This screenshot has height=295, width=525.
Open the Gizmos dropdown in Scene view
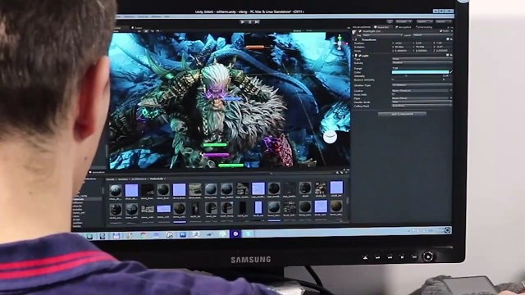pos(298,30)
